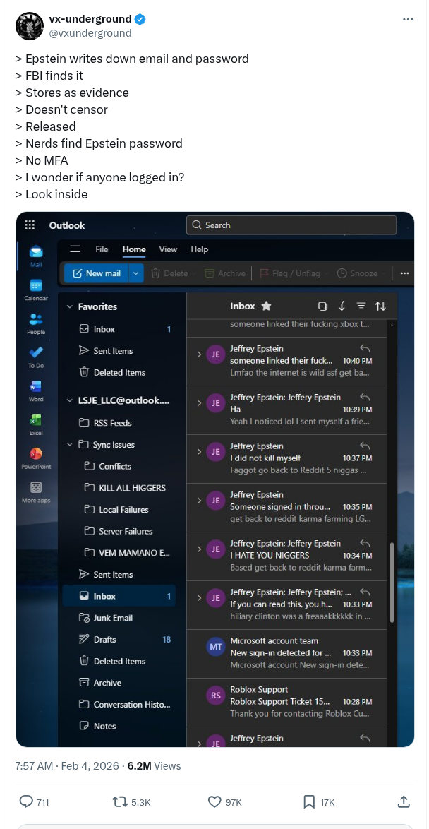
Task: Open the vx-underground profile name link
Action: pyautogui.click(x=90, y=19)
